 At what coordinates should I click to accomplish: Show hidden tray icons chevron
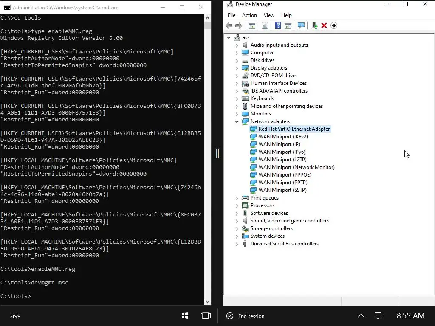(x=361, y=316)
